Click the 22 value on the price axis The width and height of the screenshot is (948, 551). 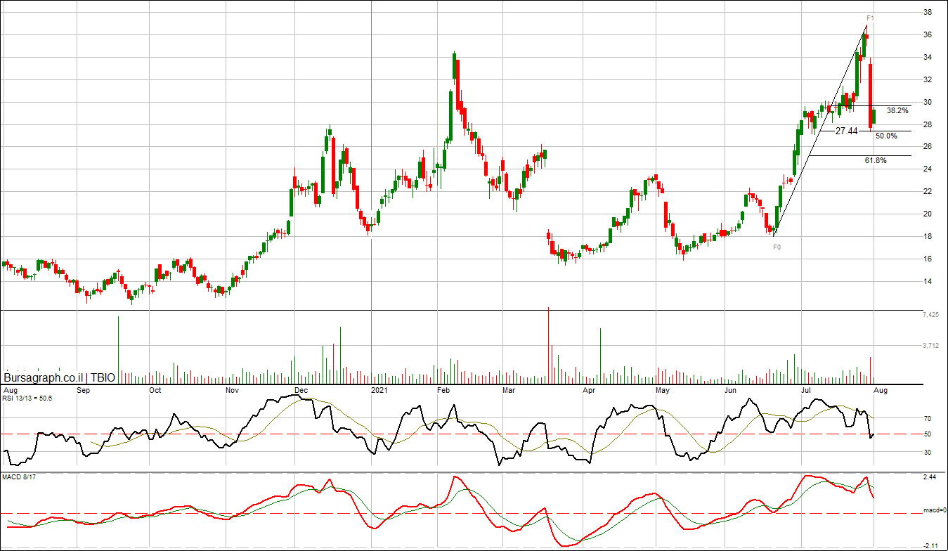pos(928,191)
